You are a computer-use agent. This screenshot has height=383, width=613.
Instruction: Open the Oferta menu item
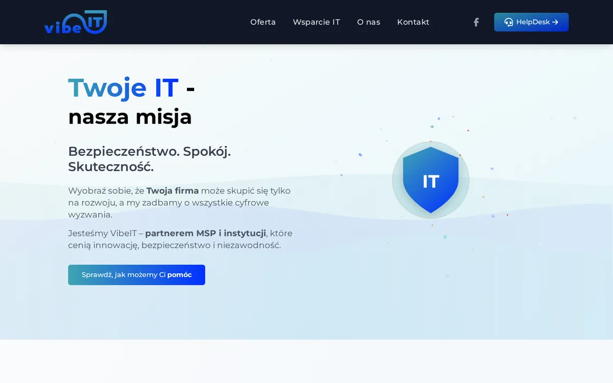tap(263, 22)
